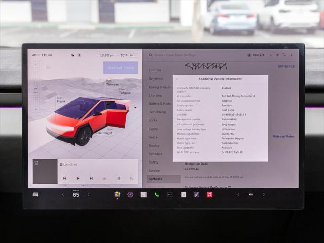Tap the Permanent Magnet motor type value

pyautogui.click(x=233, y=138)
